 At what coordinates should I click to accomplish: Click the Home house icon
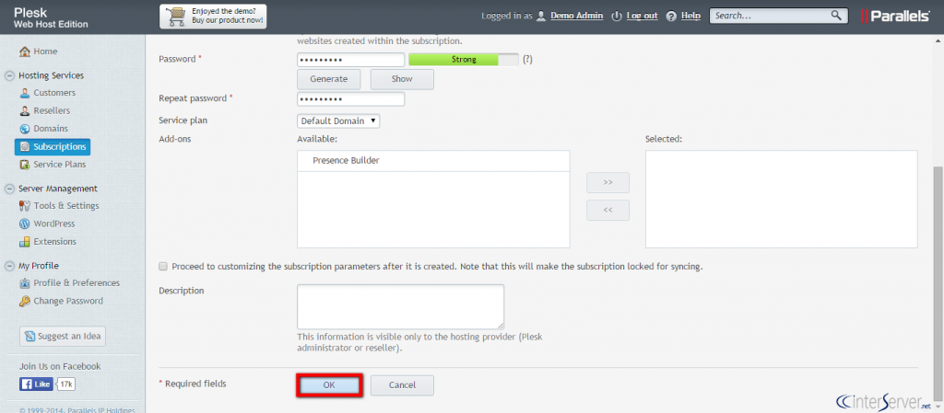25,52
